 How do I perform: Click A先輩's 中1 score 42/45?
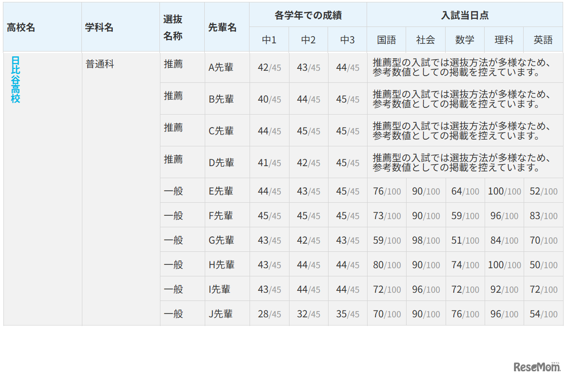point(269,67)
